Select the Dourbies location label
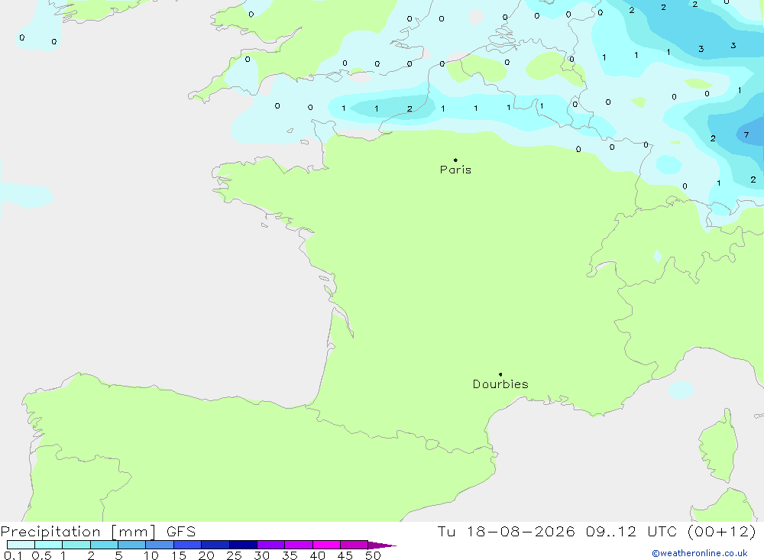The height and width of the screenshot is (560, 764). point(500,384)
